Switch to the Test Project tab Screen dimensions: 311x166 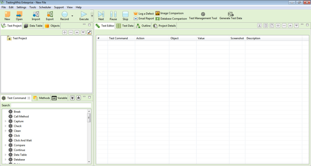coord(11,26)
